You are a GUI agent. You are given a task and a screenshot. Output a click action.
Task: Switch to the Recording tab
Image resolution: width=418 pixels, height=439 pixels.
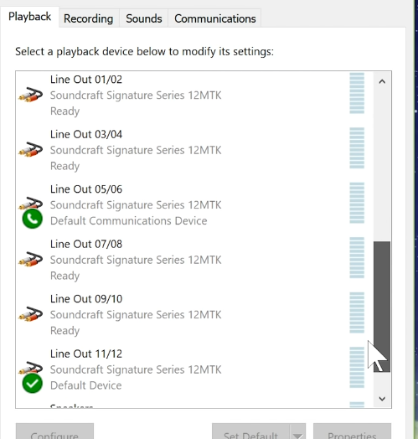coord(89,18)
